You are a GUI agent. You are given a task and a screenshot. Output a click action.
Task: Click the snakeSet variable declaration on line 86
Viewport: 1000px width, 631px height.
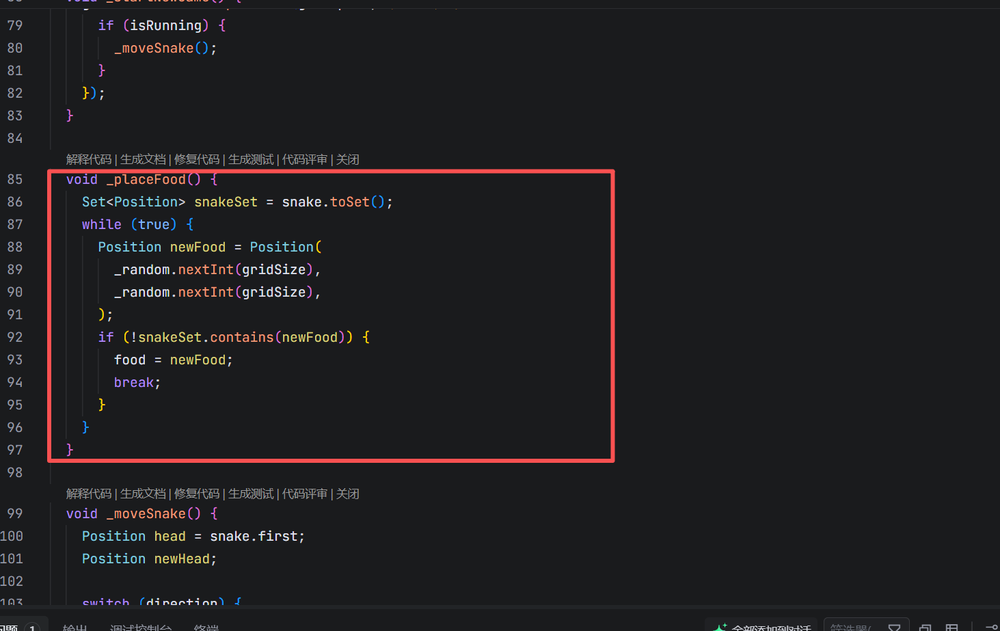(x=226, y=202)
